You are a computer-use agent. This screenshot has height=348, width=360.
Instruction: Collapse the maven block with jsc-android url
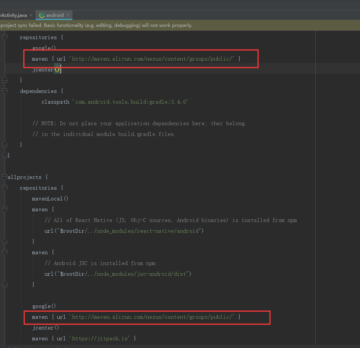click(5, 252)
